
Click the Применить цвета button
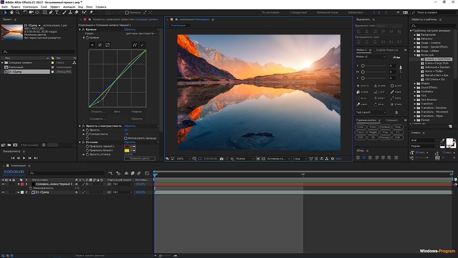click(139, 158)
